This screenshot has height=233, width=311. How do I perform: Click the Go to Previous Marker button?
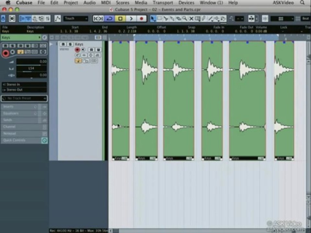96,19
